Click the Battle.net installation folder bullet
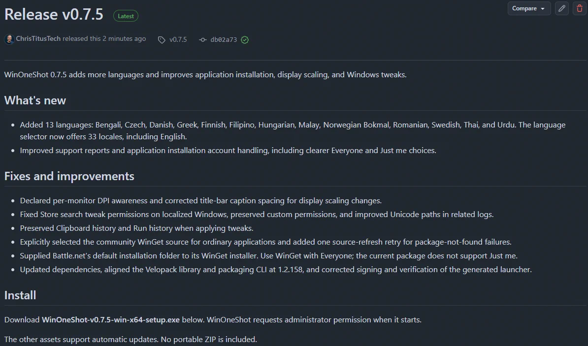Image resolution: width=588 pixels, height=346 pixels. pos(268,255)
